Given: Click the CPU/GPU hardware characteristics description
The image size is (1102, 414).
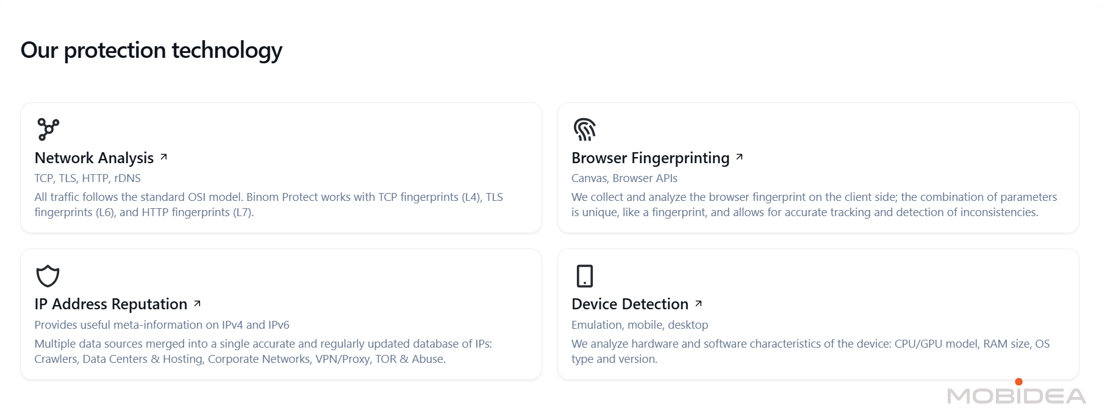Looking at the screenshot, I should point(810,351).
